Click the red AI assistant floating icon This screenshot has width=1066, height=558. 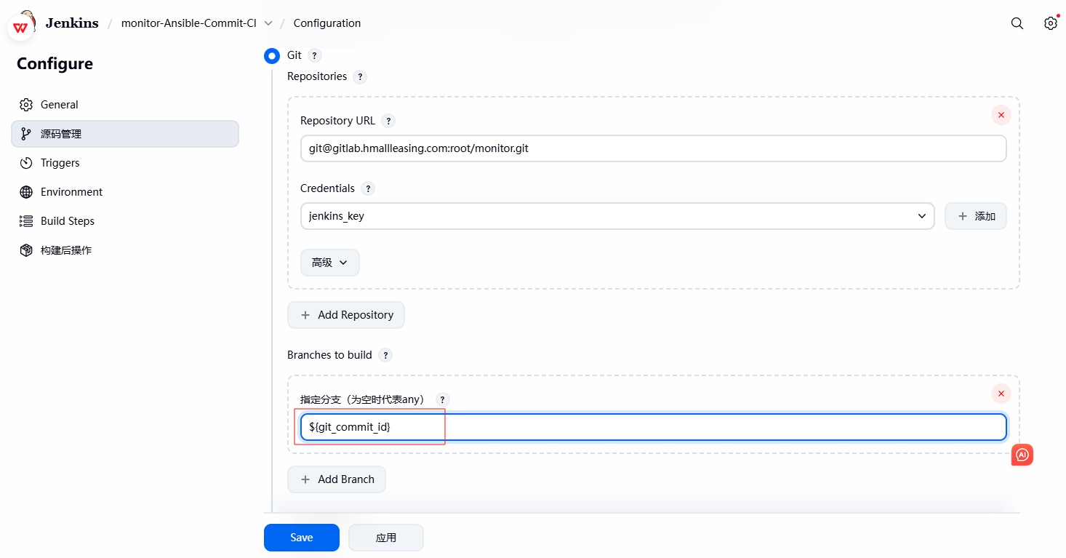point(1022,455)
